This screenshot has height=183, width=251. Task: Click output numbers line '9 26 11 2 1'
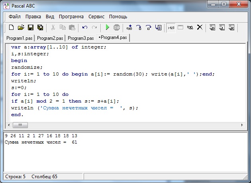point(41,136)
